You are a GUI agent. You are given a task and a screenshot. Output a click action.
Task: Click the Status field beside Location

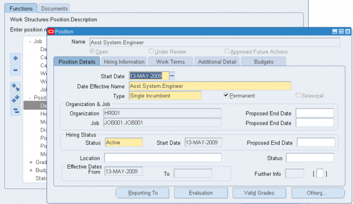point(310,158)
